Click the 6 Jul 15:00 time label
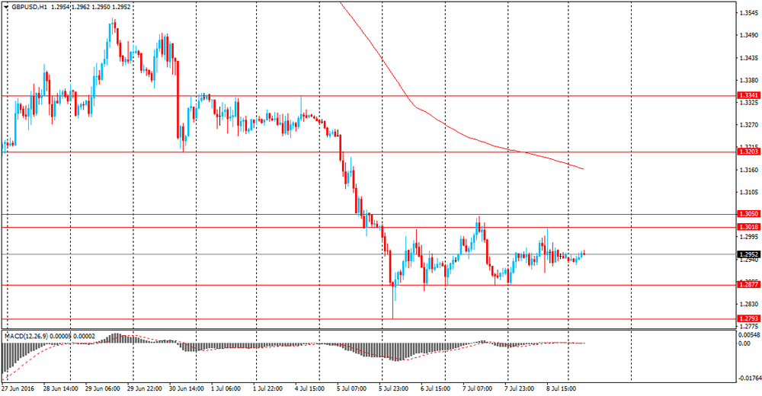 click(x=436, y=388)
